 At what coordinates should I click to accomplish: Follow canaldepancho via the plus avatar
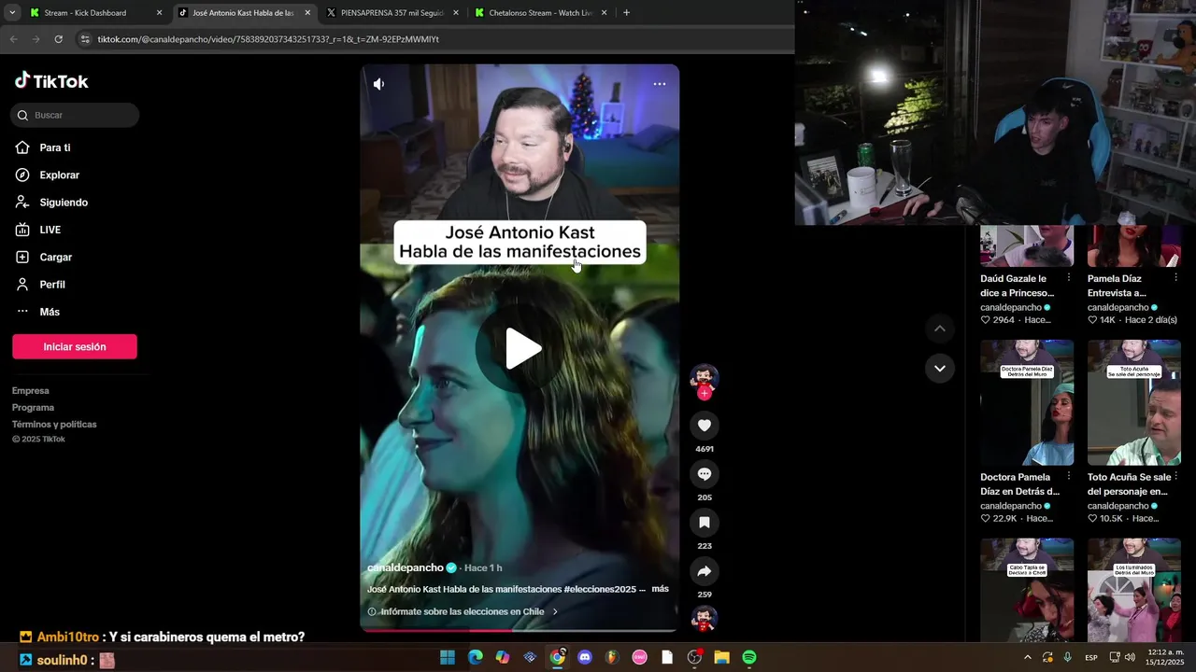tap(705, 393)
